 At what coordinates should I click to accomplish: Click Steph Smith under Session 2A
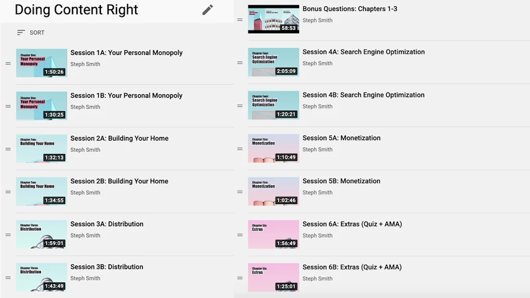pos(85,150)
